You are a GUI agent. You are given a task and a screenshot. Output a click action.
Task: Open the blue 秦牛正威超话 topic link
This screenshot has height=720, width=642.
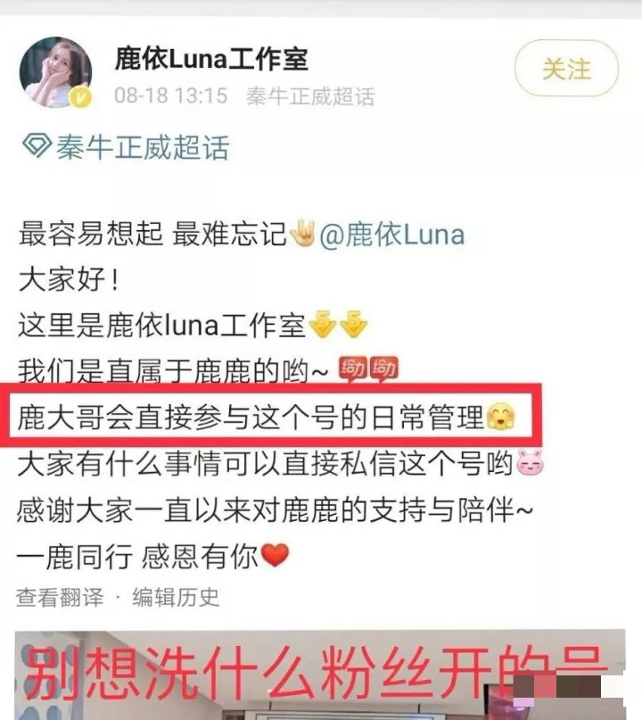point(143,147)
